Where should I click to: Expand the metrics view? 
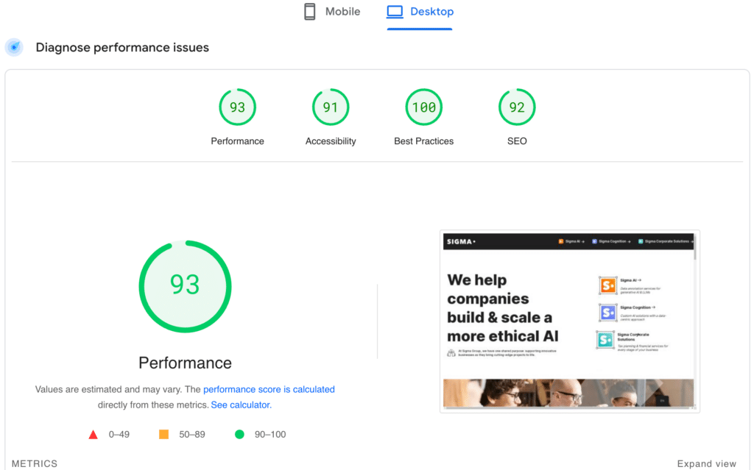click(x=706, y=463)
